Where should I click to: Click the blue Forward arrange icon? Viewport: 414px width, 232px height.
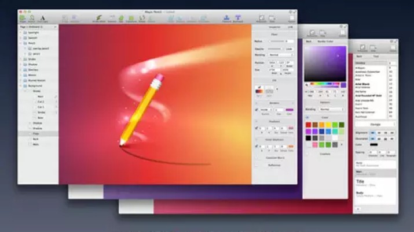[225, 18]
